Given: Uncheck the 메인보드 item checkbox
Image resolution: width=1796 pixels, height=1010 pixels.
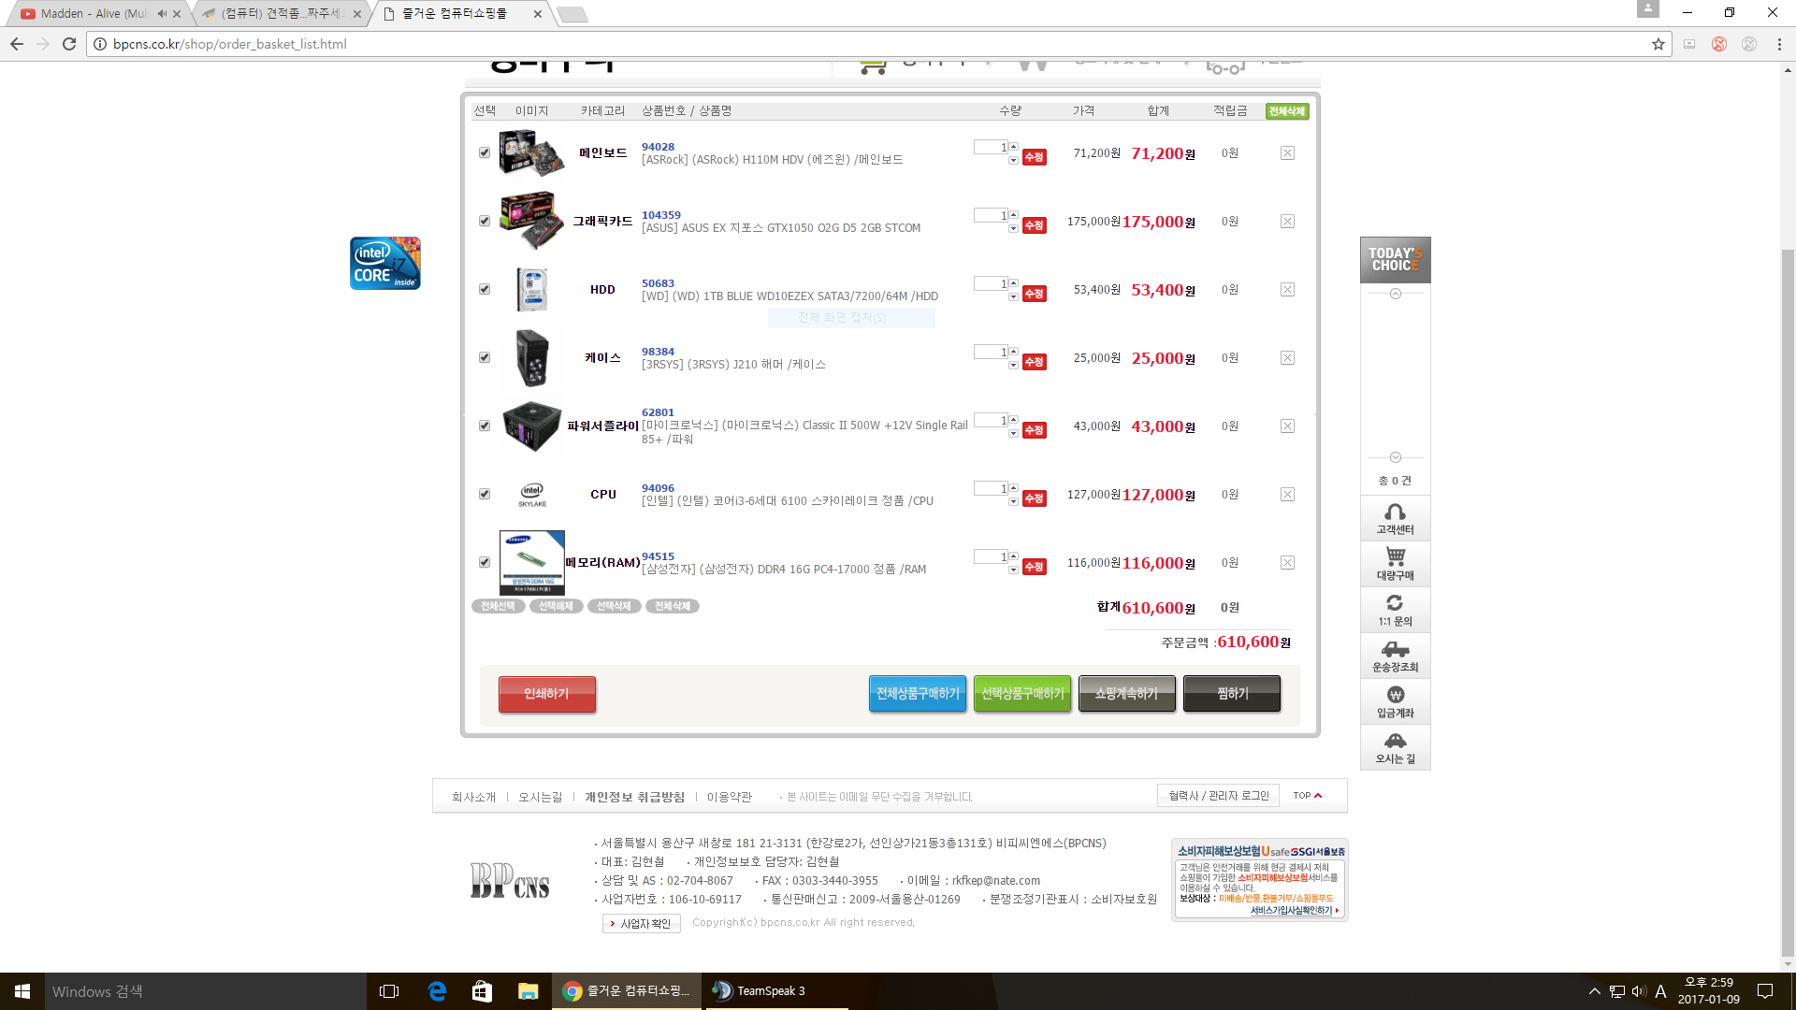Looking at the screenshot, I should coord(485,152).
